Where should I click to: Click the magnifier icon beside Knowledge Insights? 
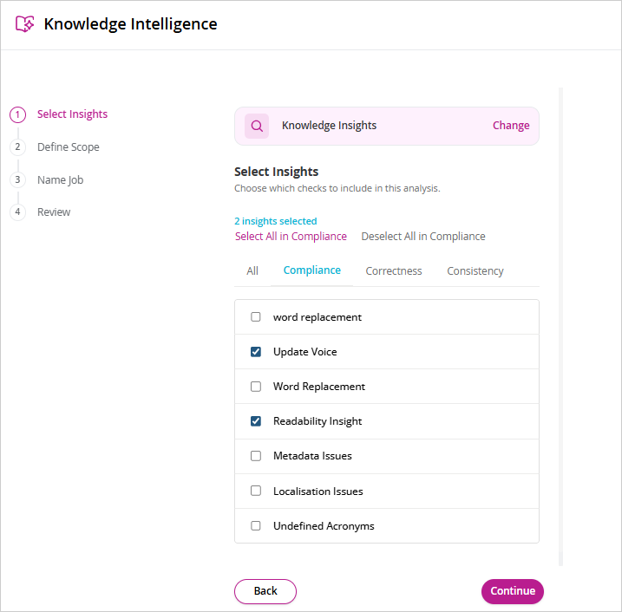[257, 126]
